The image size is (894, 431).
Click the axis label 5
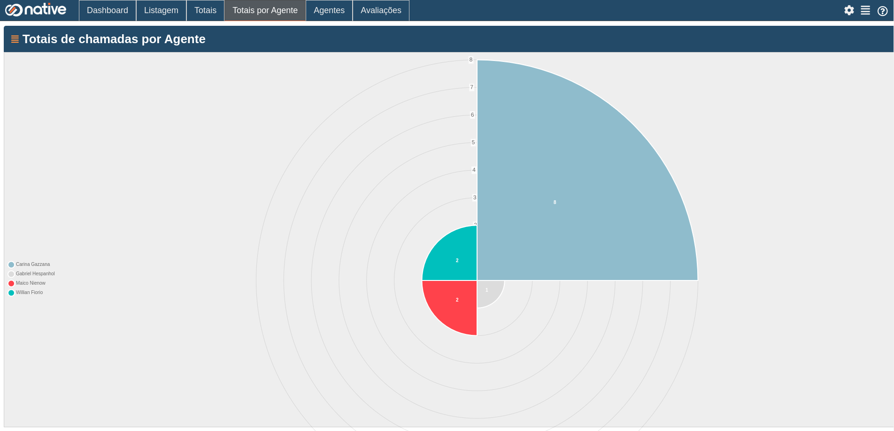point(473,143)
